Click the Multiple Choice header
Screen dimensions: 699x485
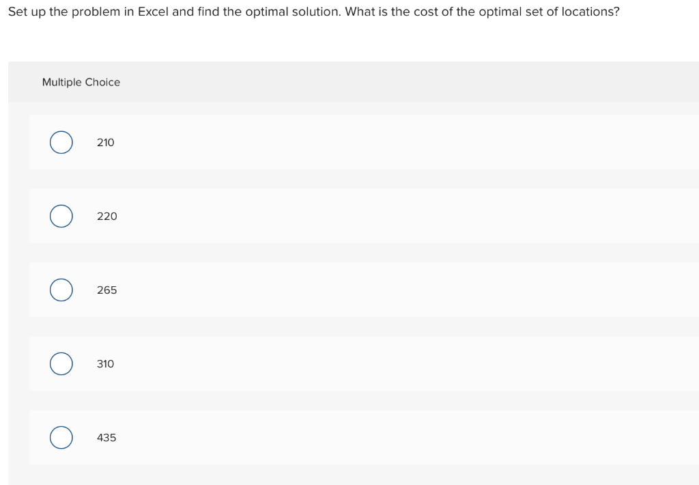tap(81, 82)
